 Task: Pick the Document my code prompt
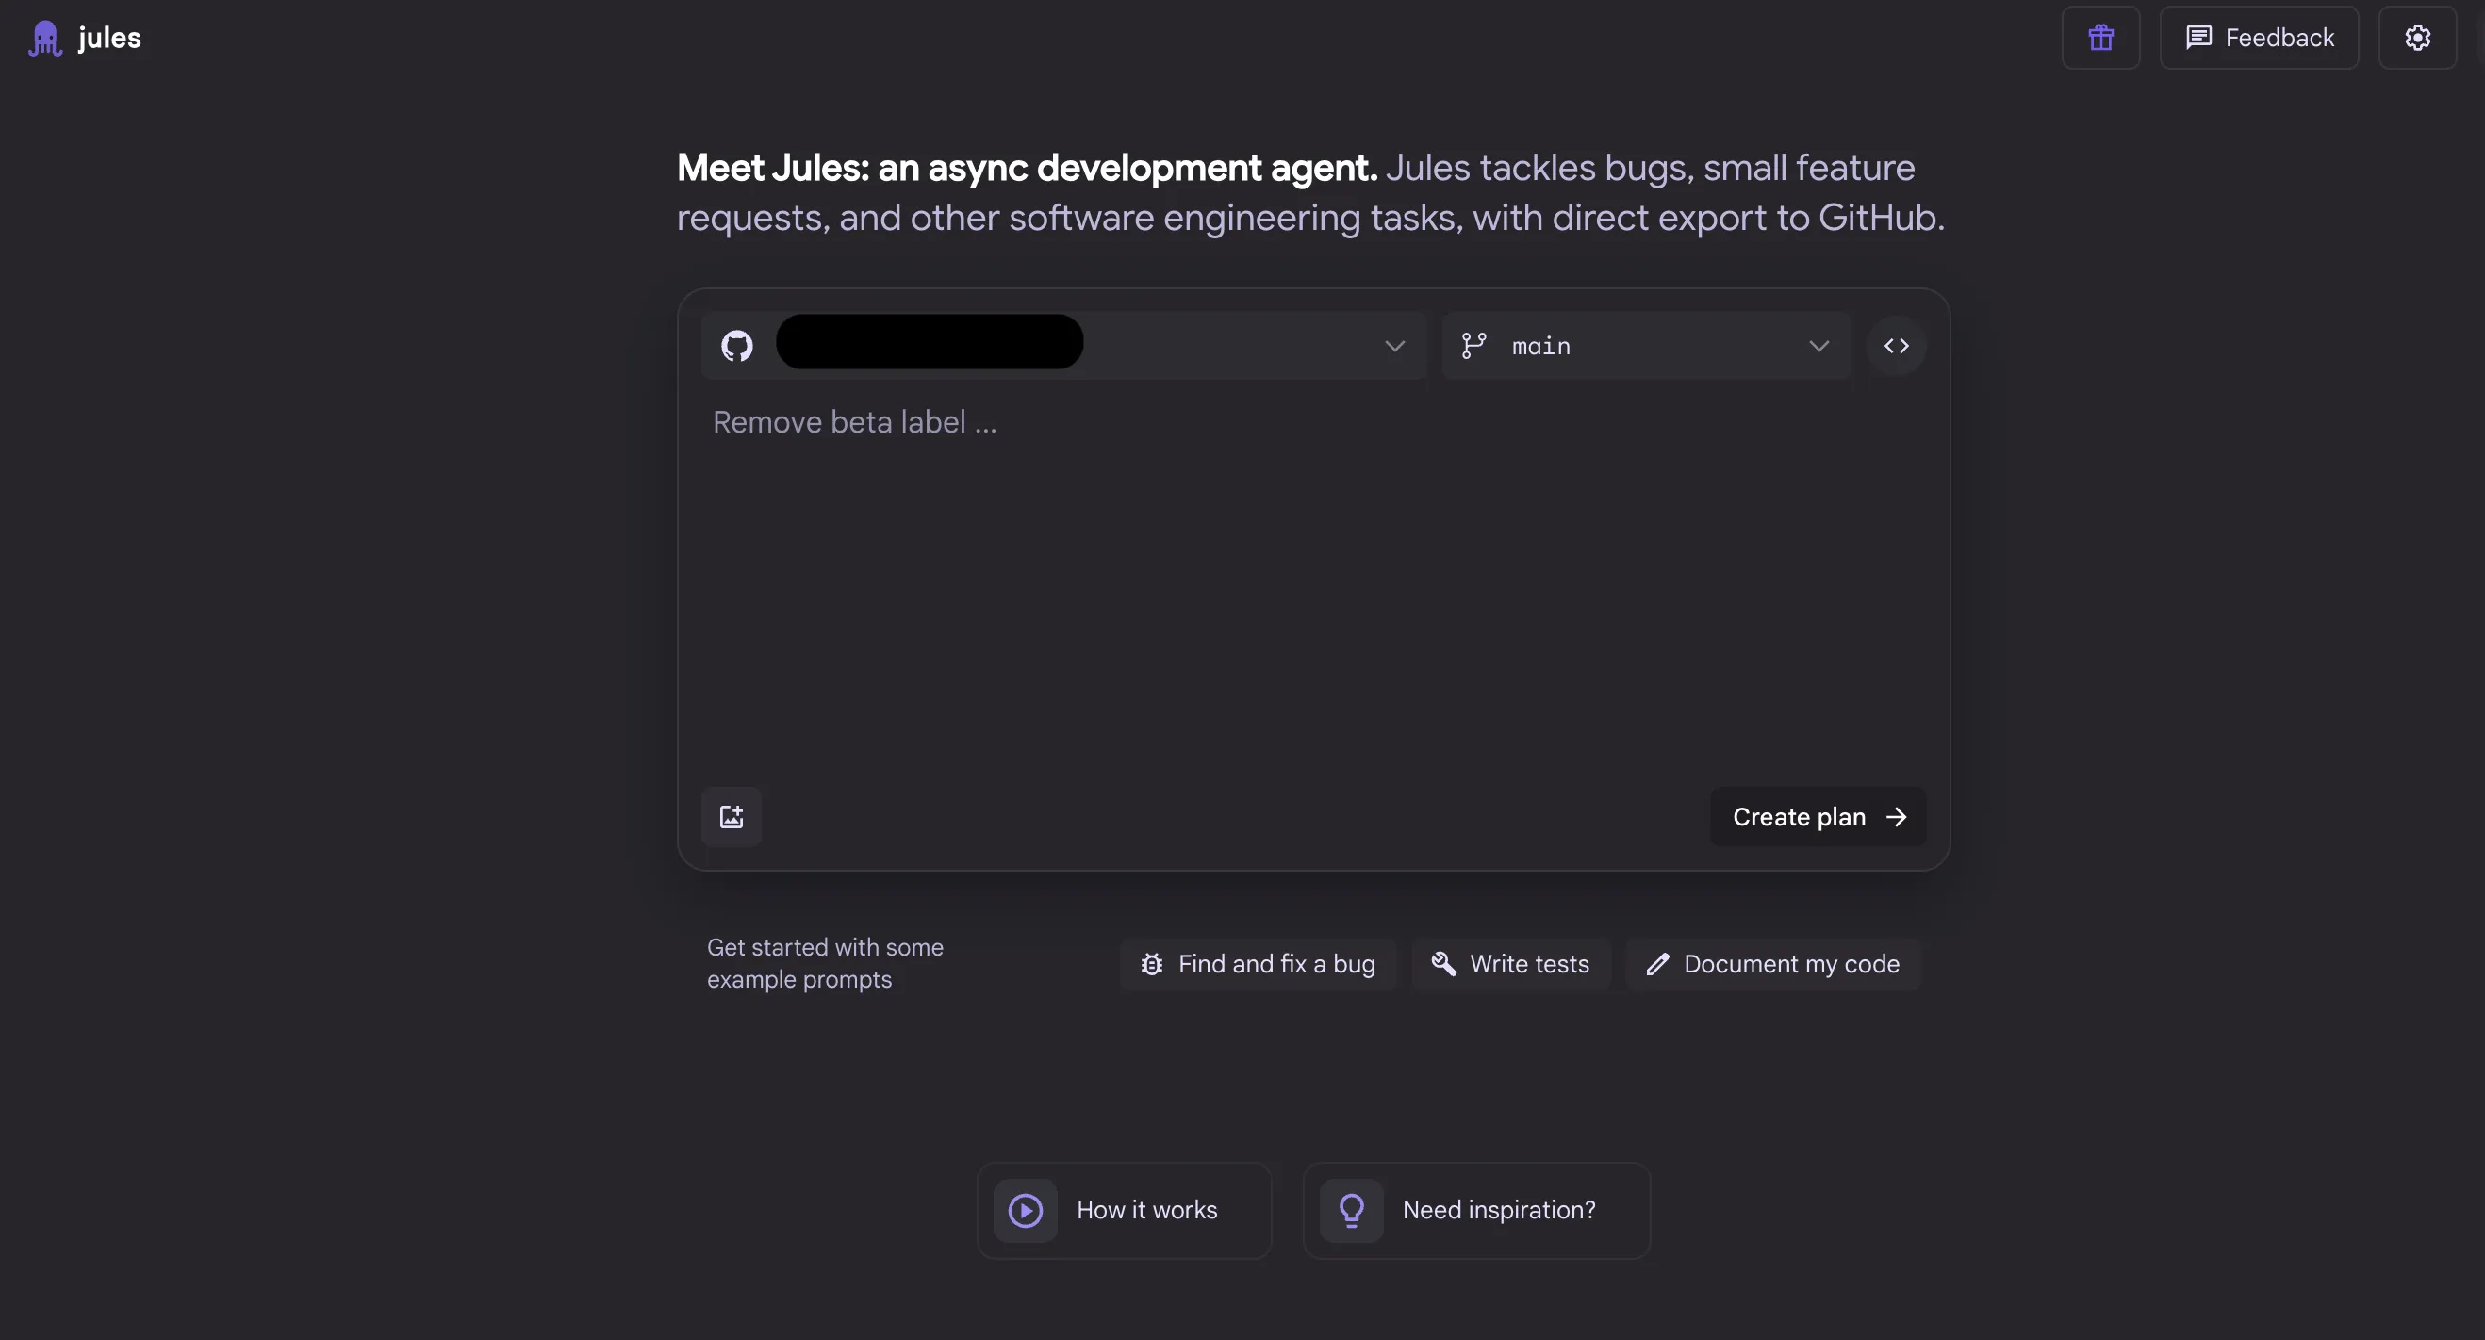[x=1773, y=964]
